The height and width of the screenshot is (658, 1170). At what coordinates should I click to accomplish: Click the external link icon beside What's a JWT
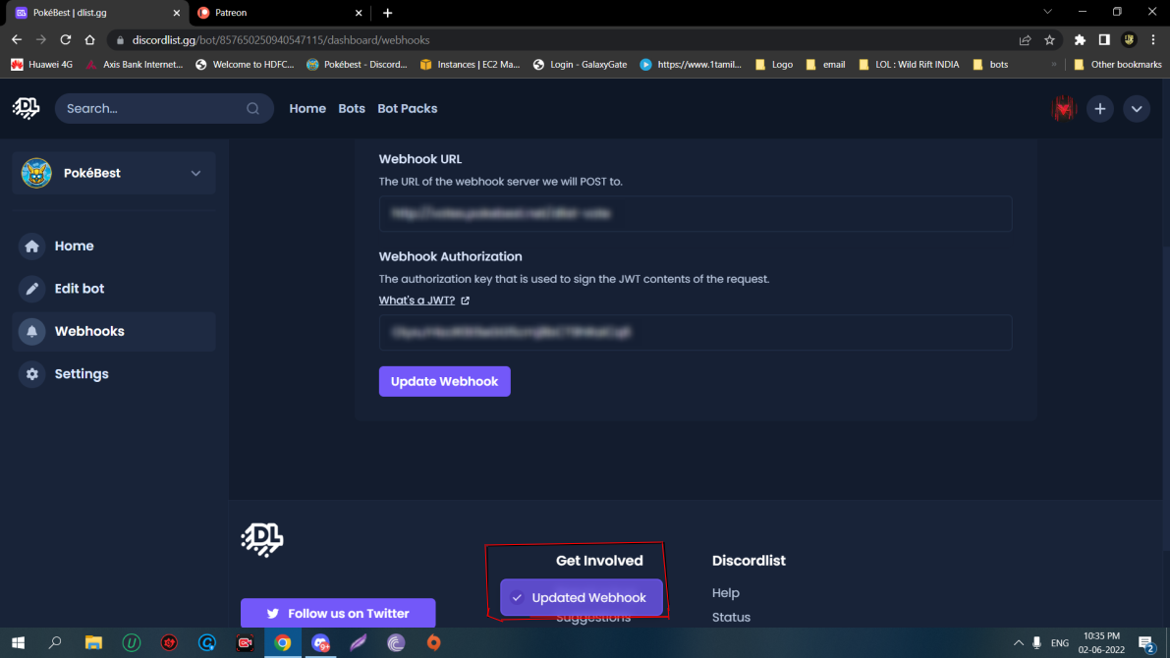pyautogui.click(x=463, y=301)
